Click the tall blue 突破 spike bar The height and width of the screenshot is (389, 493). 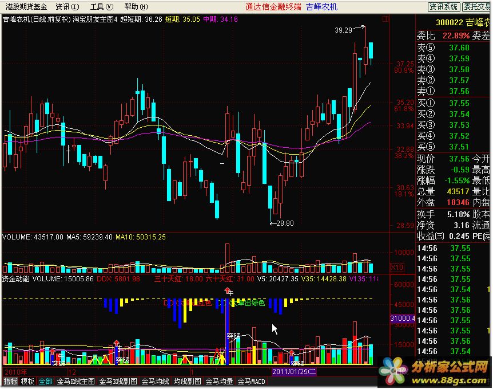[x=227, y=331]
